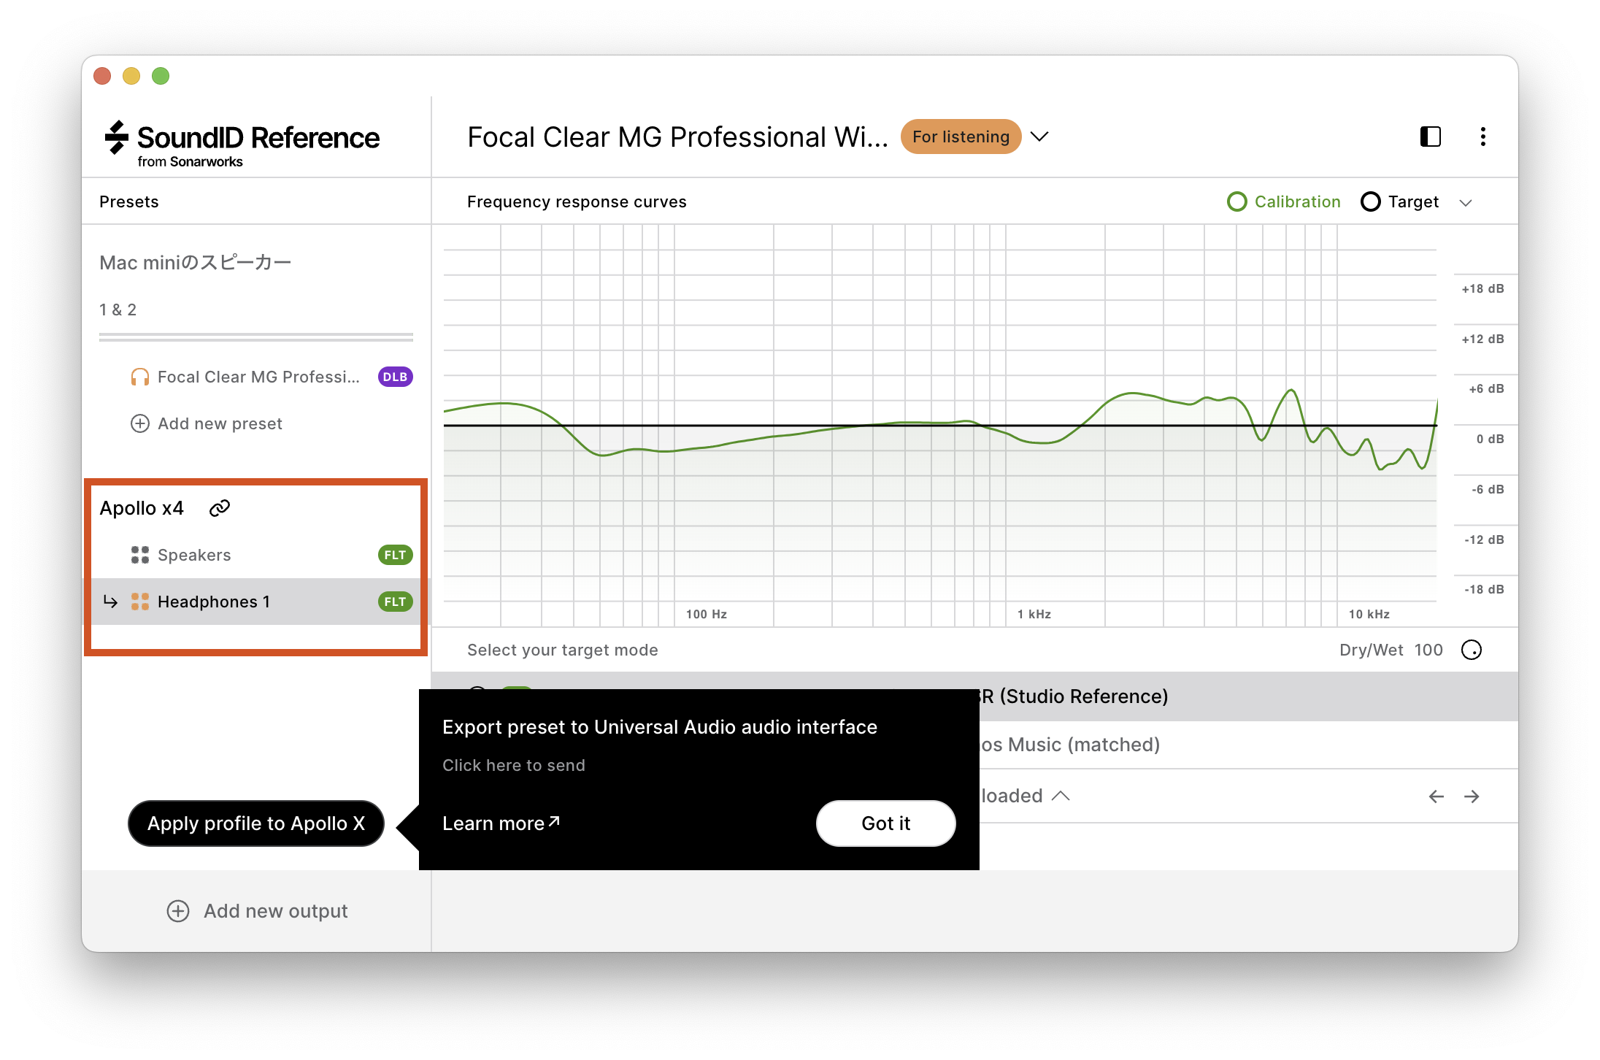The image size is (1600, 1060).
Task: Dismiss the tooltip with Got it
Action: click(x=885, y=823)
